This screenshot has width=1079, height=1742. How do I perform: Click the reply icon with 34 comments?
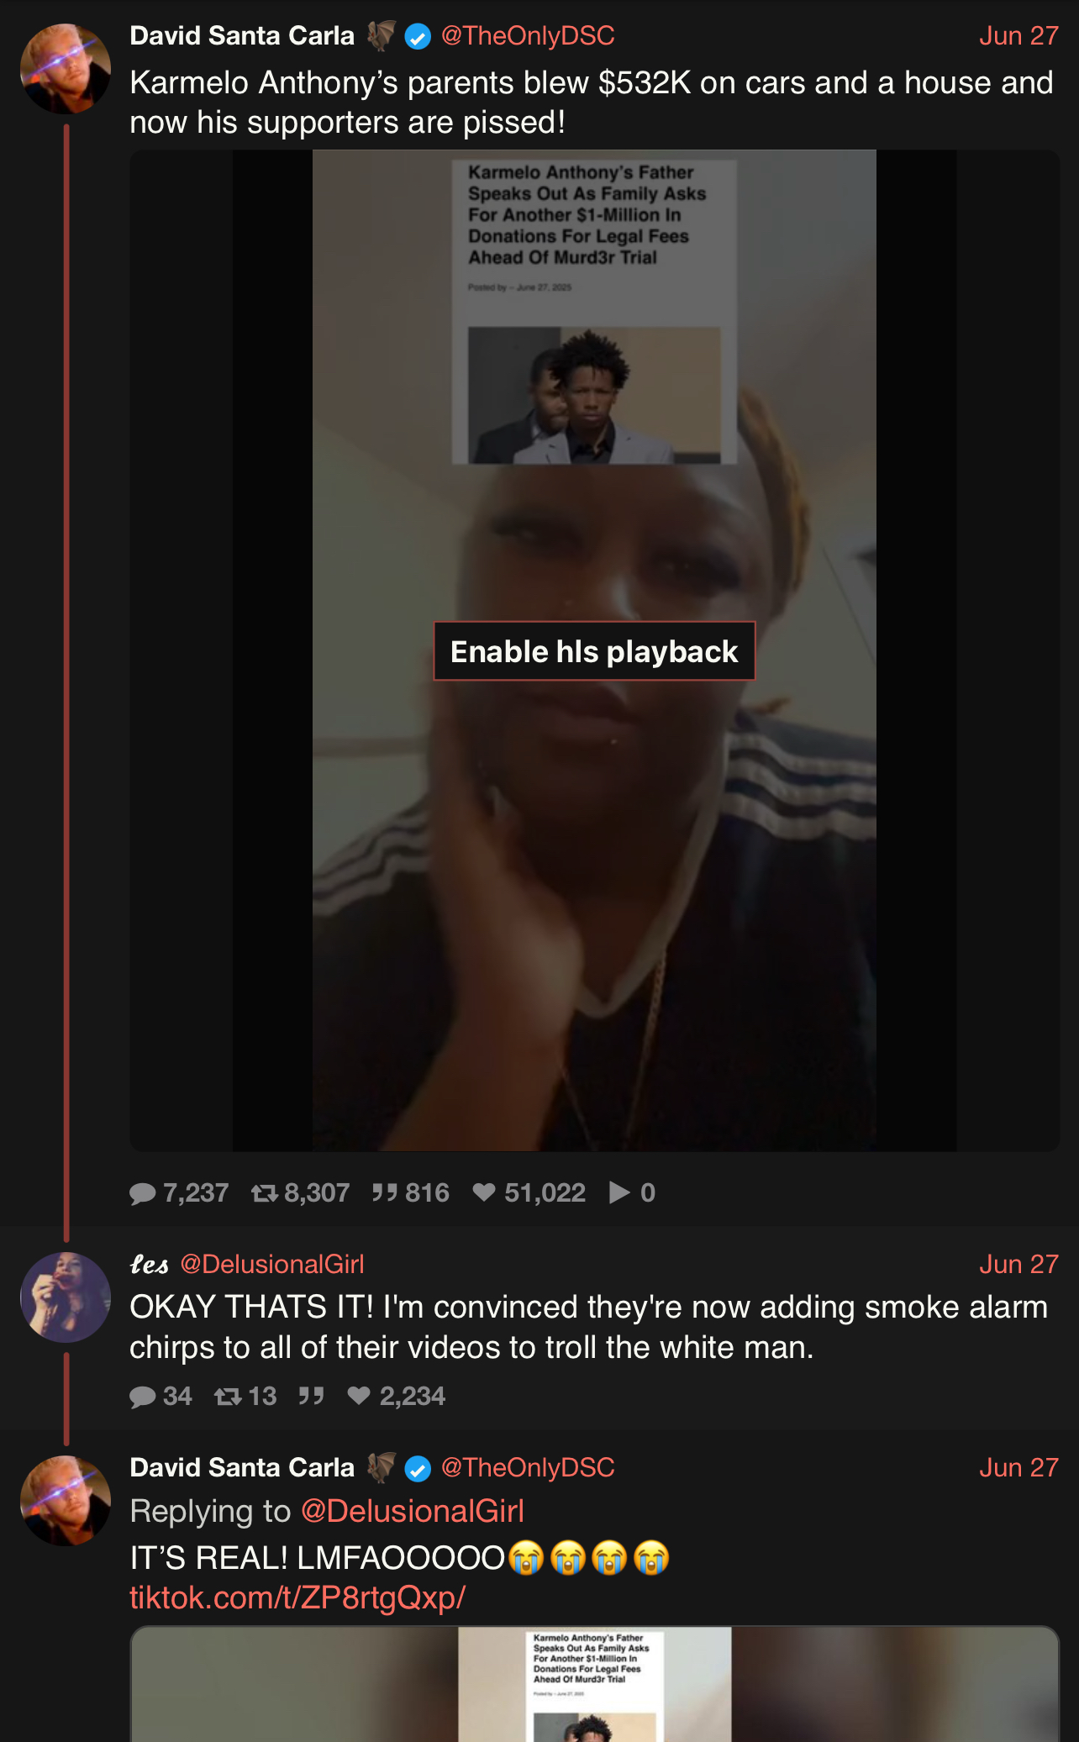point(143,1397)
